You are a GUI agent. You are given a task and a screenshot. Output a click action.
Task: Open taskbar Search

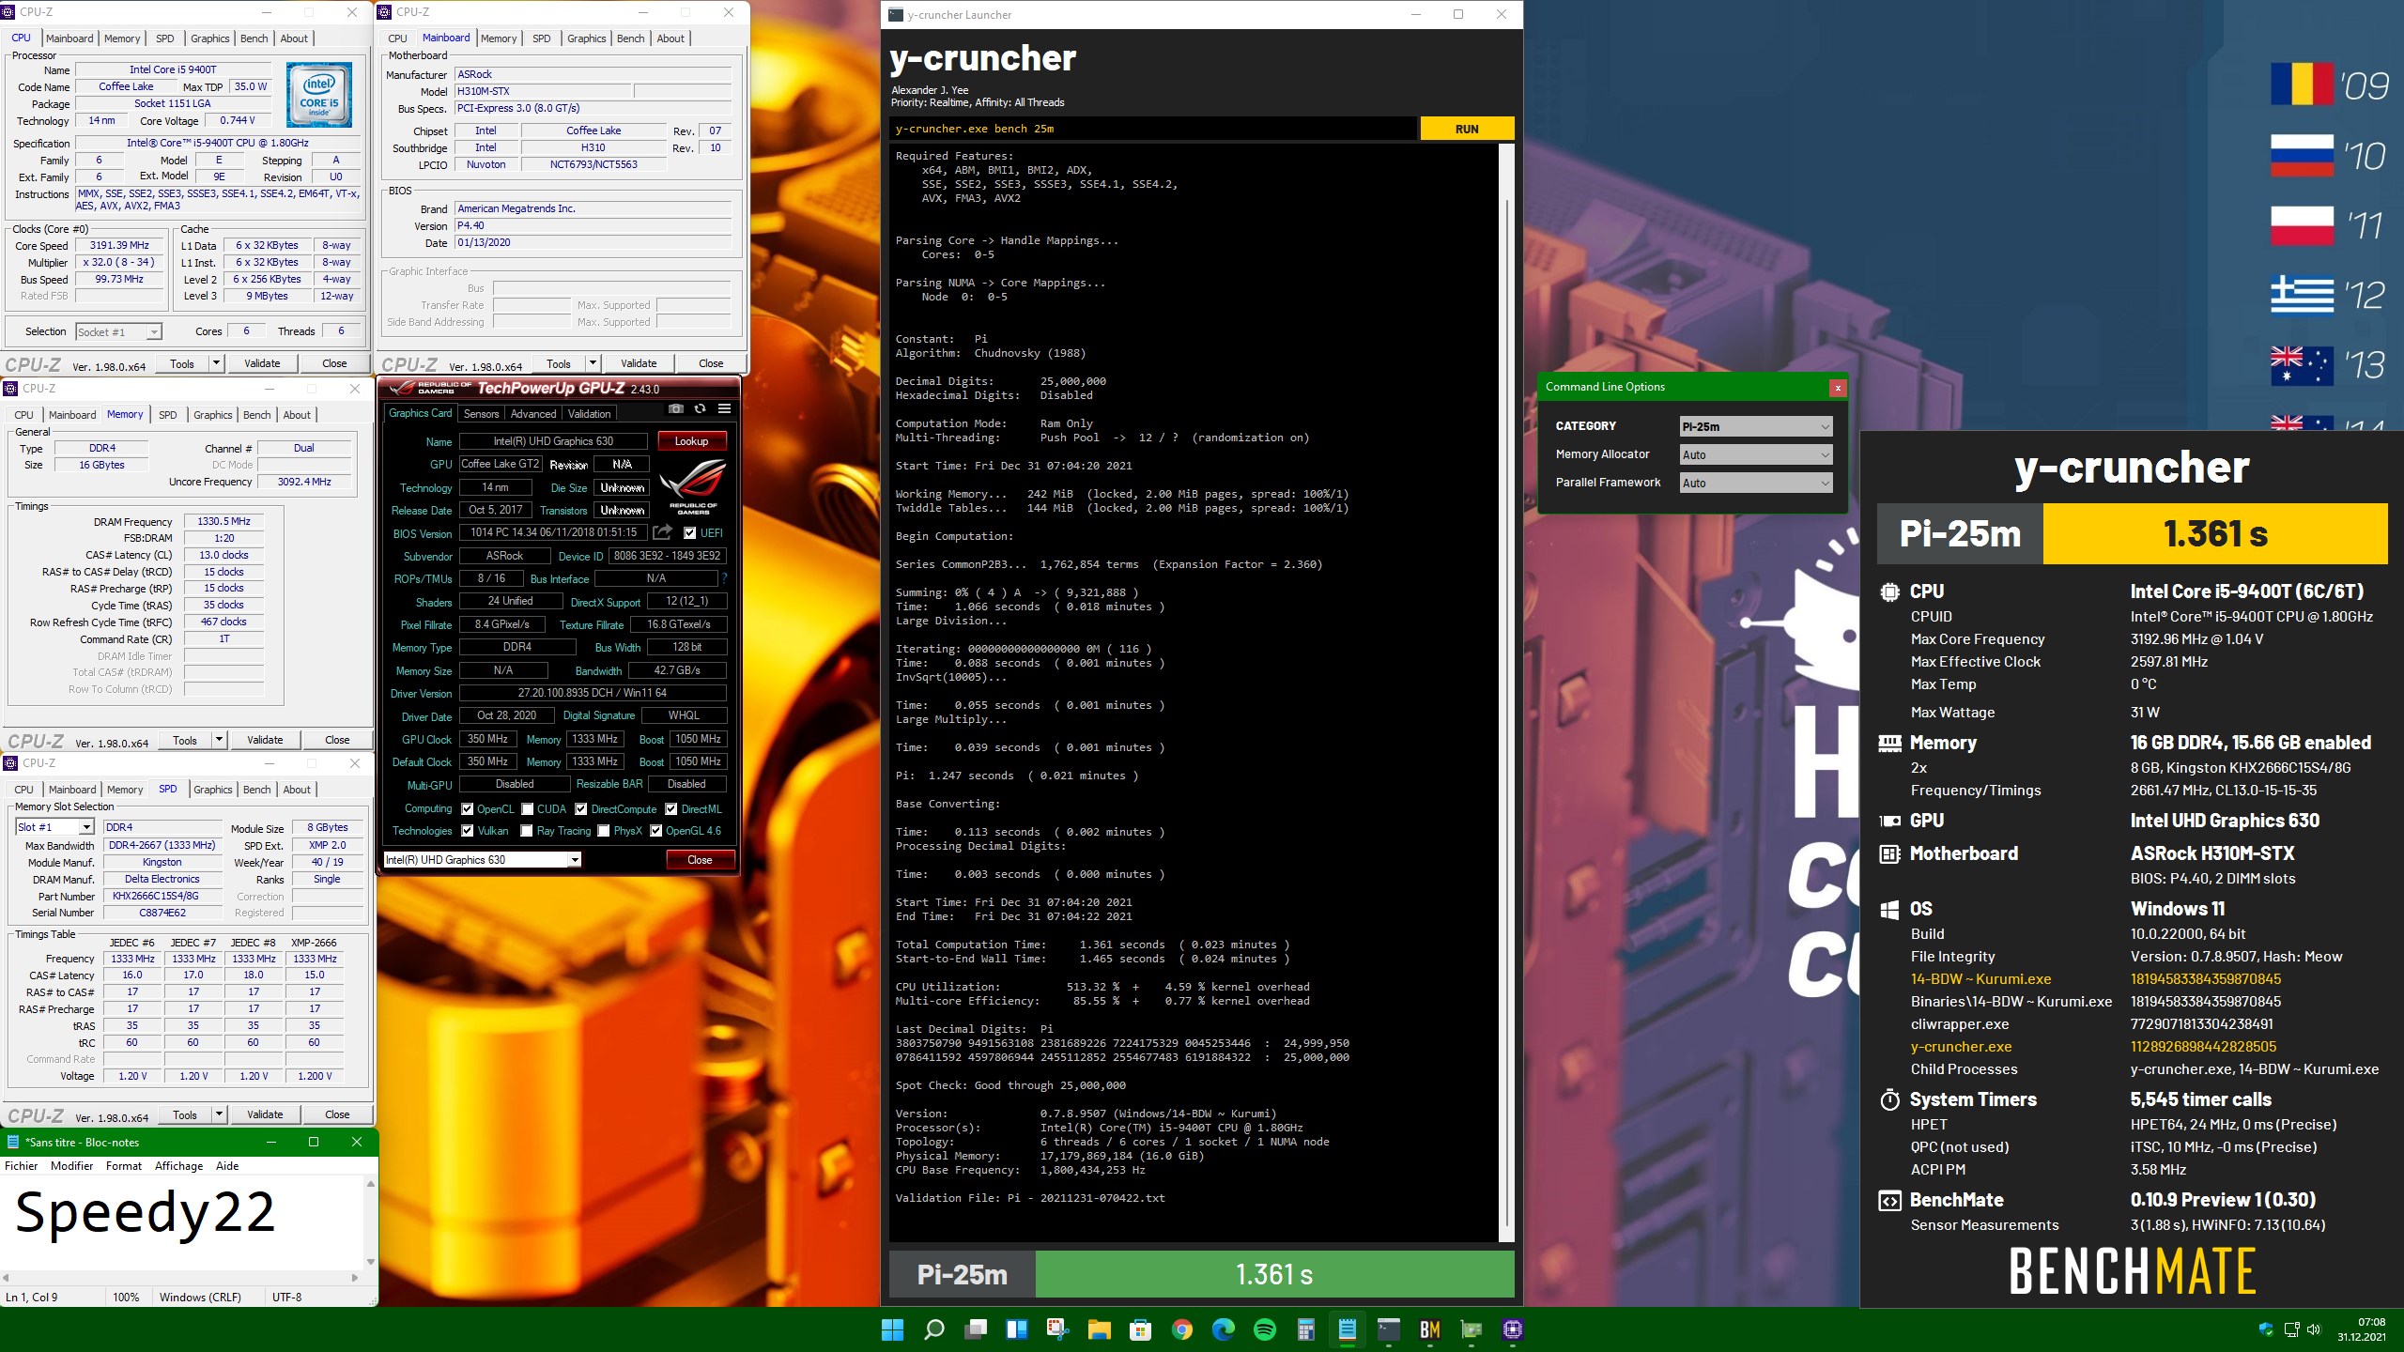tap(933, 1329)
